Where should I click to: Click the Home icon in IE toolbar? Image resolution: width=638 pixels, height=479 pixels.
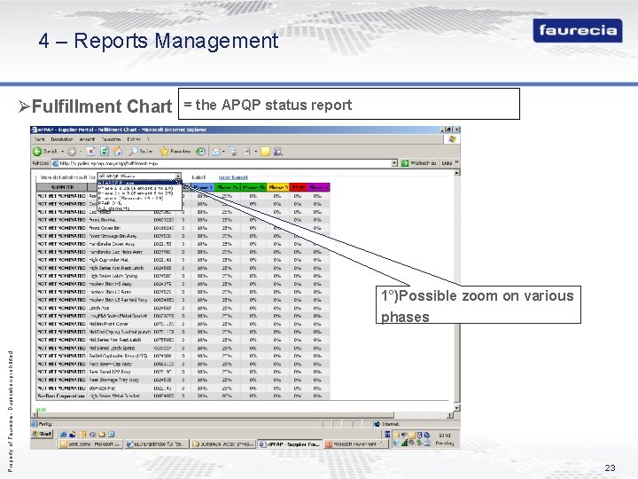coord(118,152)
